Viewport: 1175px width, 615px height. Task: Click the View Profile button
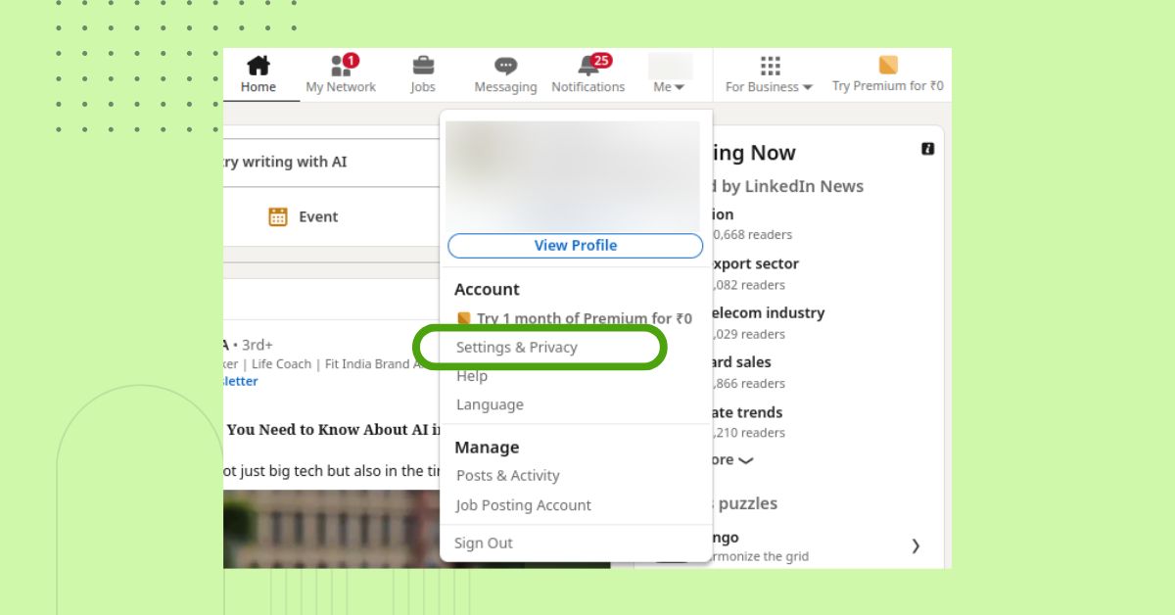point(575,246)
